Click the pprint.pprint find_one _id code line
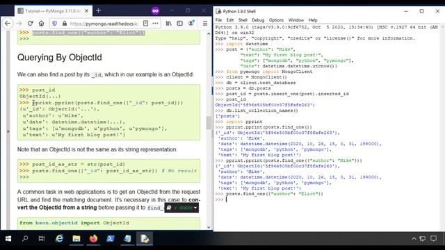 pos(108,103)
